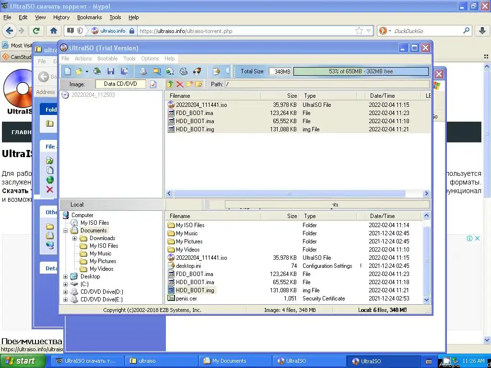
Task: Open the Bookmarks menu in Mypal
Action: tap(89, 18)
